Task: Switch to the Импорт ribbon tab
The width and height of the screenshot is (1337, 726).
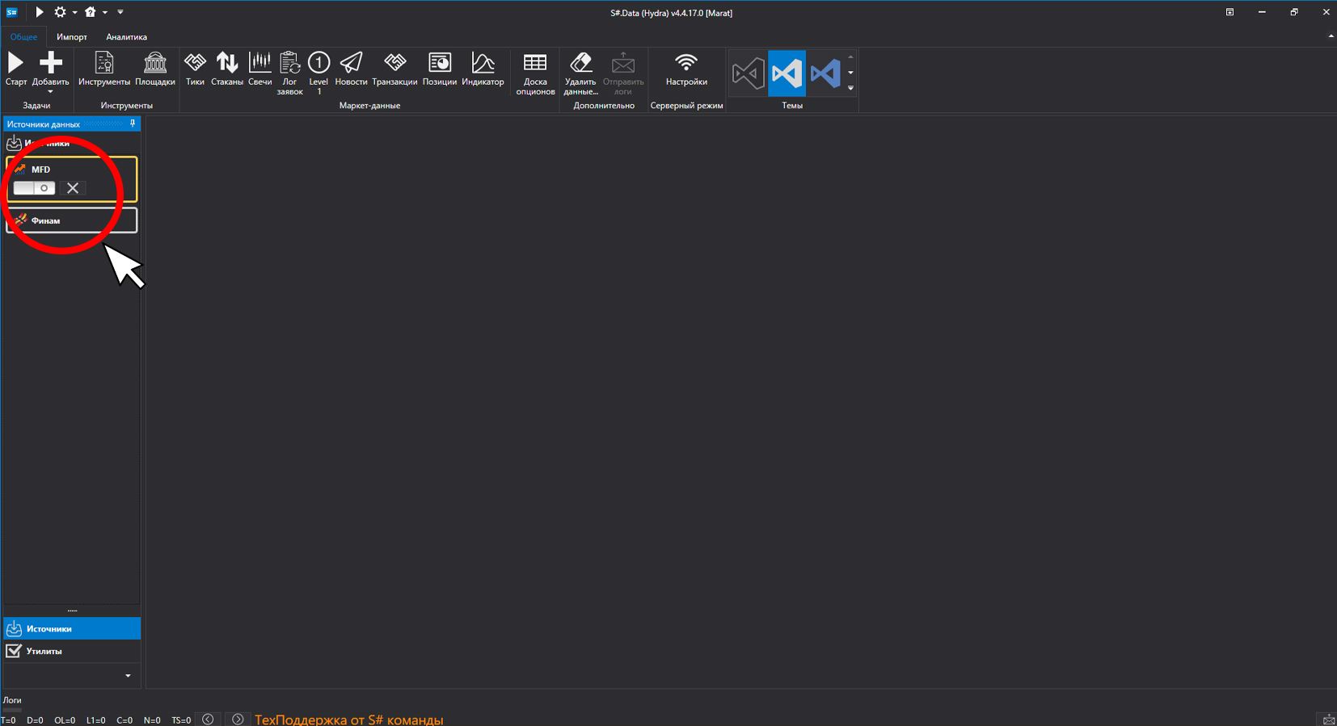Action: coord(72,37)
